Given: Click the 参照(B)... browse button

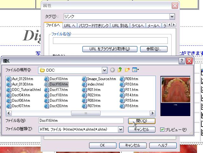Looking at the screenshot, I should pyautogui.click(x=154, y=49).
